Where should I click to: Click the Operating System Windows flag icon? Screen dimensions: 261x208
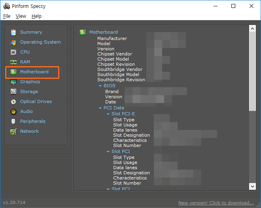point(13,42)
